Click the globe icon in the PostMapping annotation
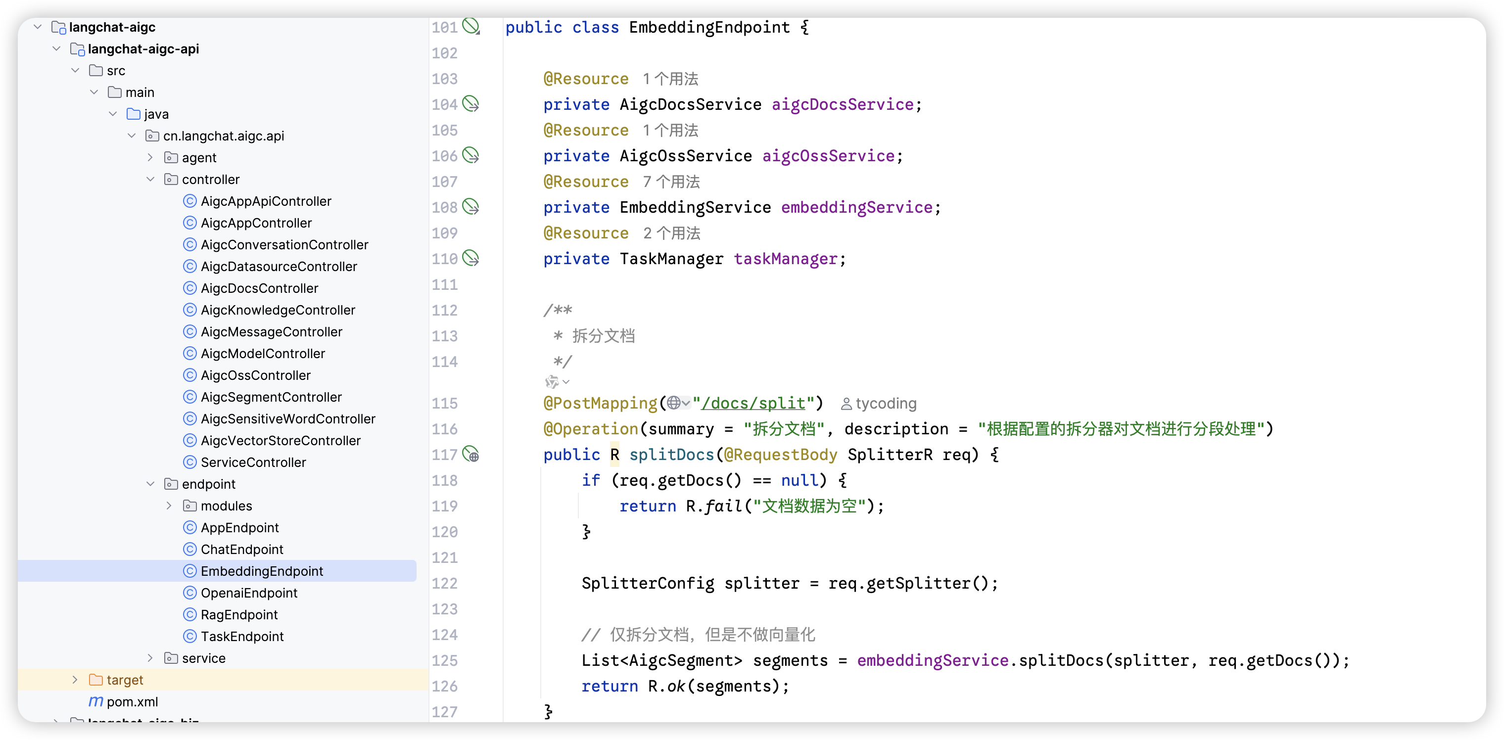The height and width of the screenshot is (740, 1504). (674, 403)
